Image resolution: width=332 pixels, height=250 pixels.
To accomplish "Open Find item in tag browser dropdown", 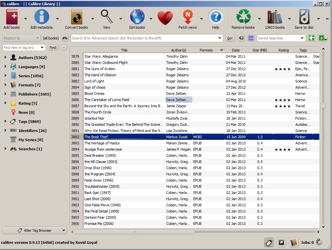I will (x=42, y=48).
